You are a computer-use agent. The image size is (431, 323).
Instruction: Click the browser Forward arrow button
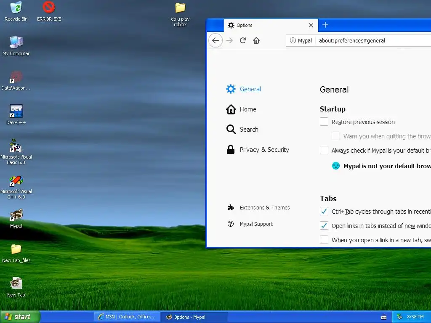tap(229, 41)
